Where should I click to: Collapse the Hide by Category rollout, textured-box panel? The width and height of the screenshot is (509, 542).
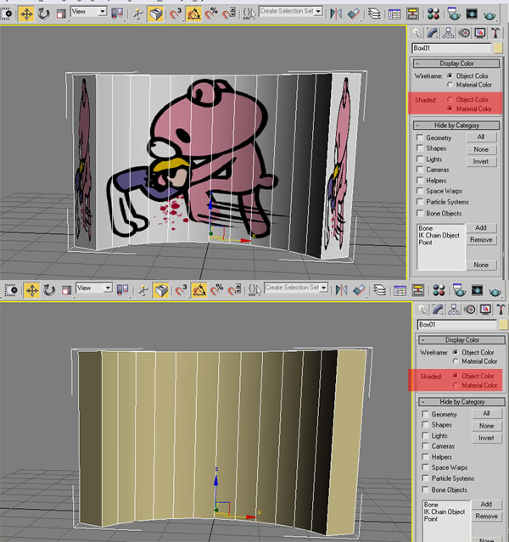coord(456,126)
